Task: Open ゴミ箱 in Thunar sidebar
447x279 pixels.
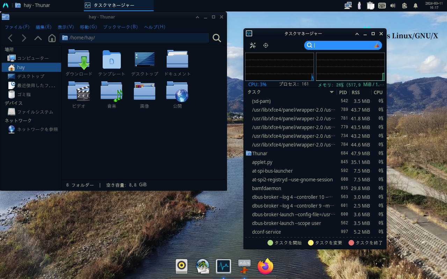Action: tap(31, 95)
